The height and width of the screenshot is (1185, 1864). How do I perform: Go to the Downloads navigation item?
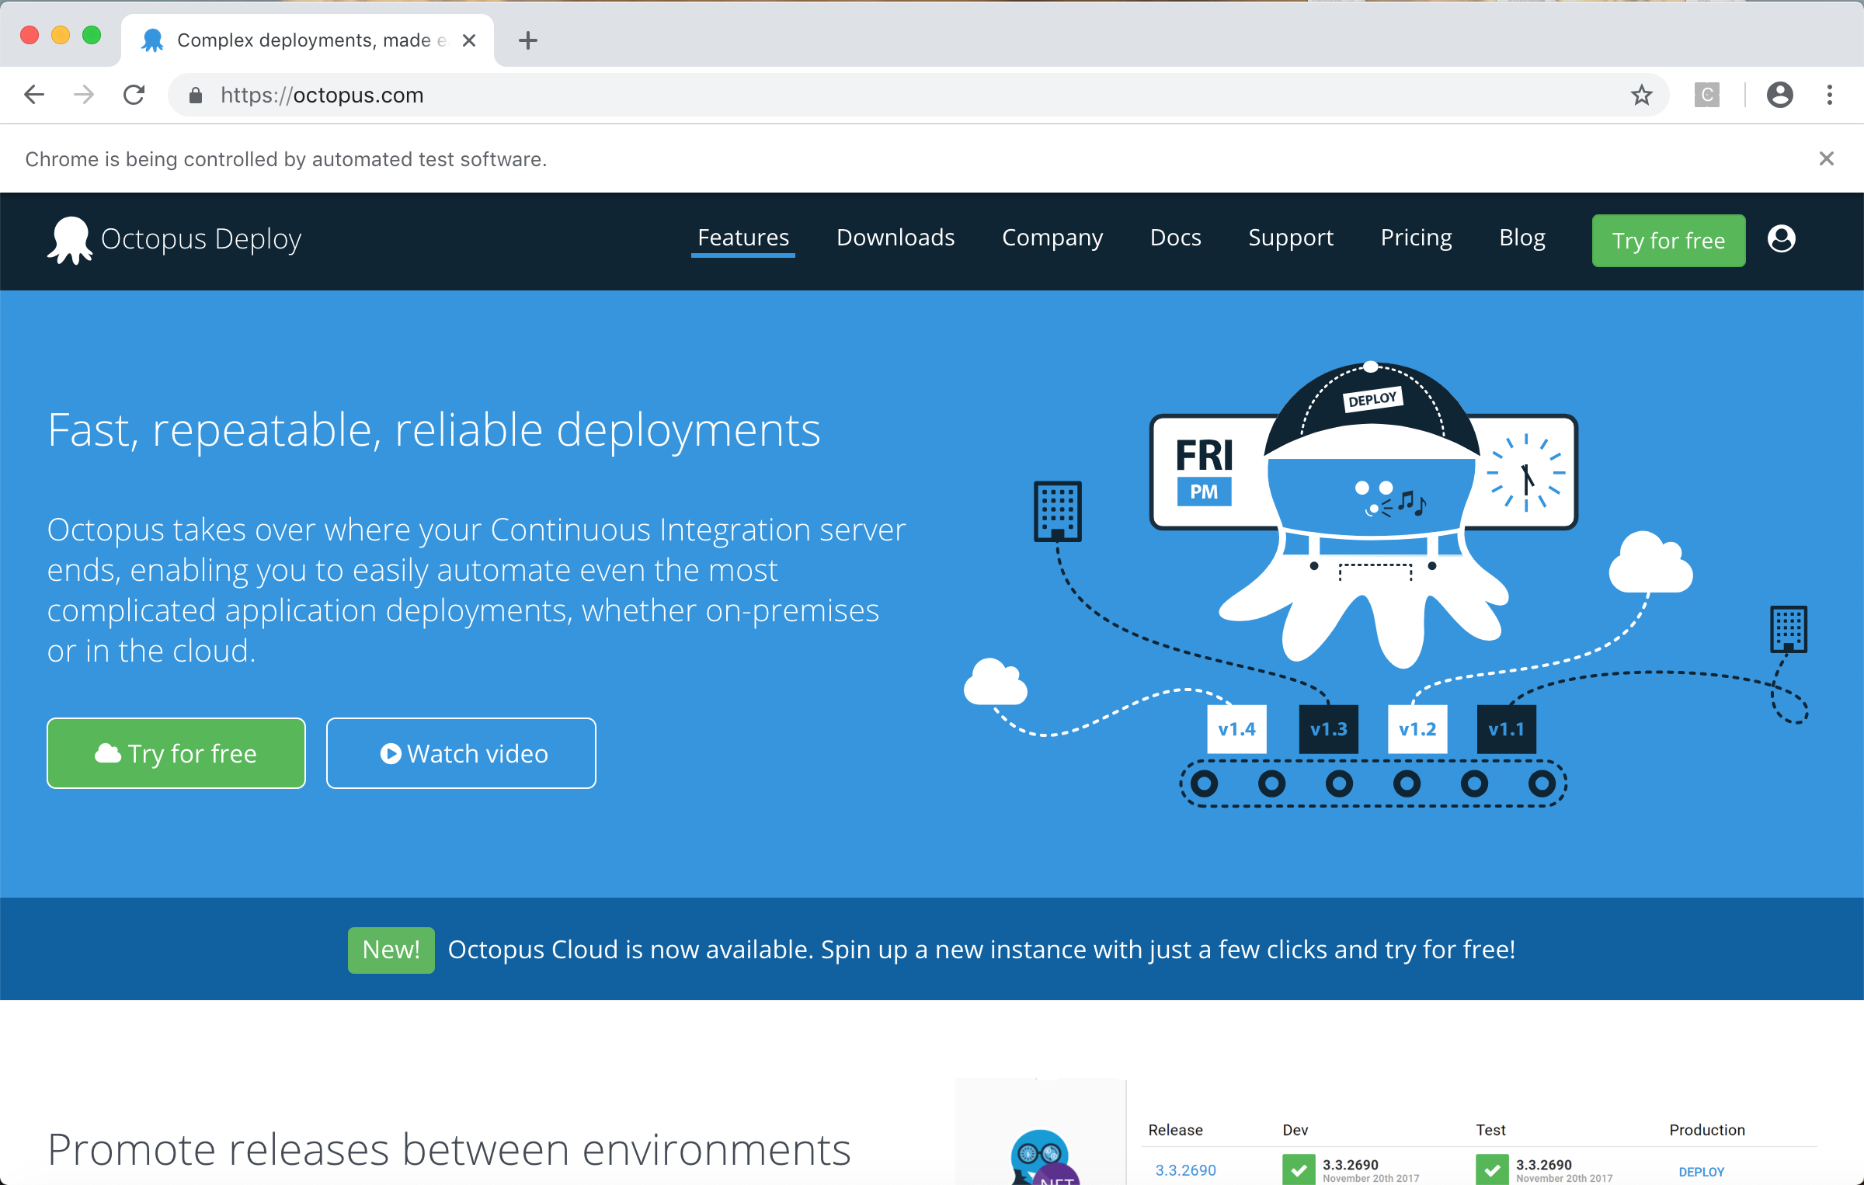pos(895,238)
